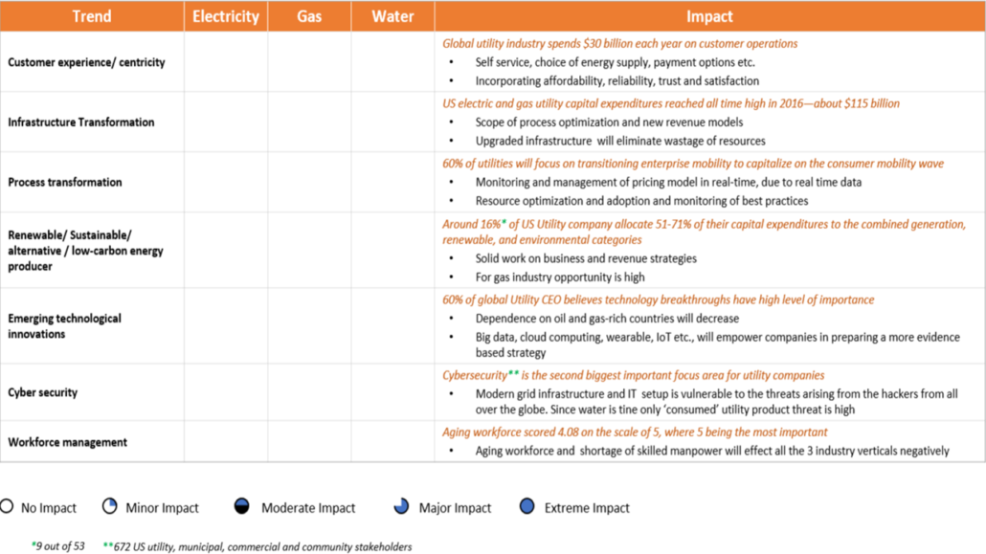Viewport: 986px width, 554px height.
Task: Select the Emerging technological innovations row label
Action: (x=65, y=326)
